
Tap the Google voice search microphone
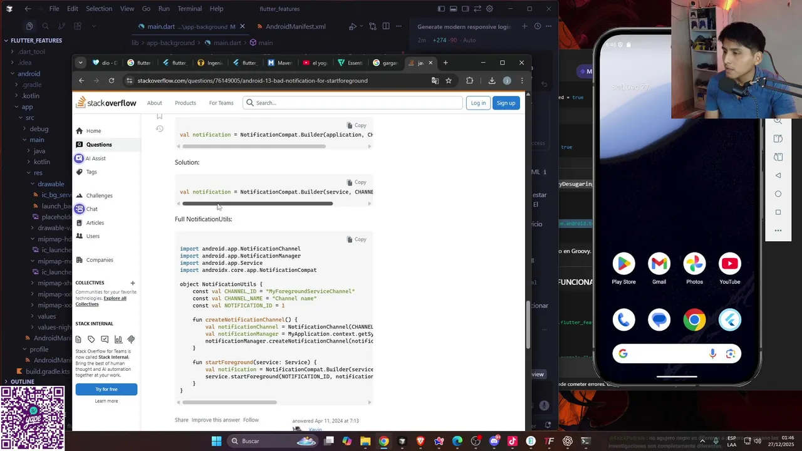(712, 354)
